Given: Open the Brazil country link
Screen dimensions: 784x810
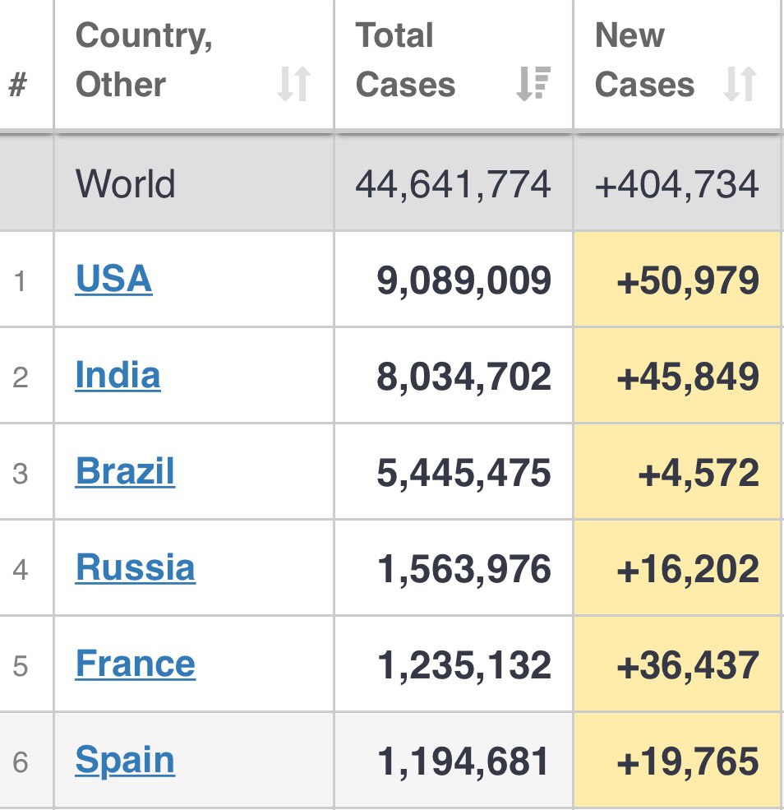Looking at the screenshot, I should point(125,470).
